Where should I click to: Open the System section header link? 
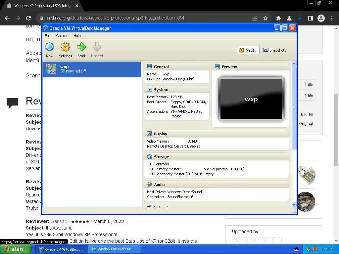coord(161,90)
